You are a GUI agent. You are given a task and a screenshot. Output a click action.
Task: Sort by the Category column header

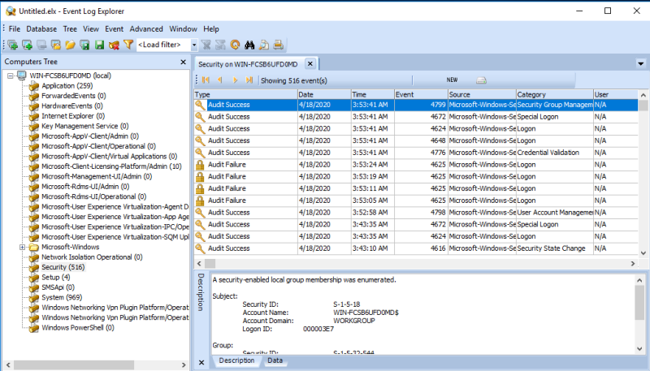pyautogui.click(x=555, y=94)
